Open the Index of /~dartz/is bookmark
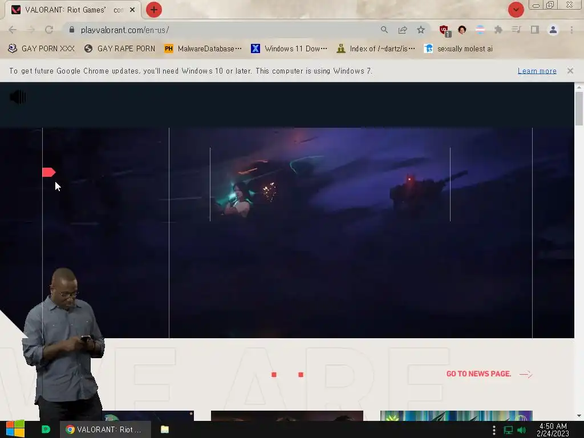584x438 pixels. click(x=376, y=49)
